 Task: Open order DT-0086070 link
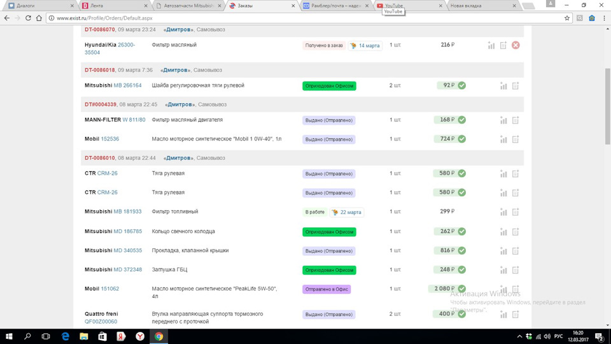coord(100,30)
